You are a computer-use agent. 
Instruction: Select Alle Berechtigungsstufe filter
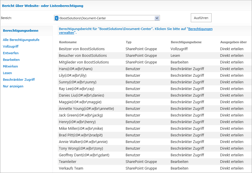21,40
